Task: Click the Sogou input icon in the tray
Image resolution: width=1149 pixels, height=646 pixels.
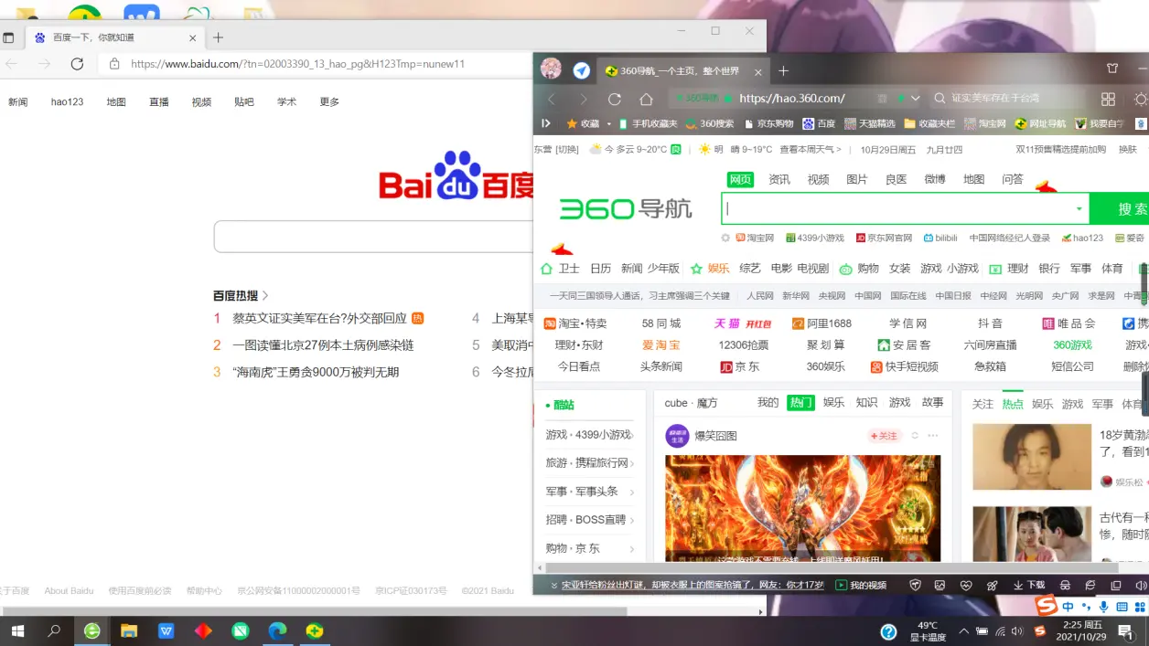Action: coord(1039,630)
